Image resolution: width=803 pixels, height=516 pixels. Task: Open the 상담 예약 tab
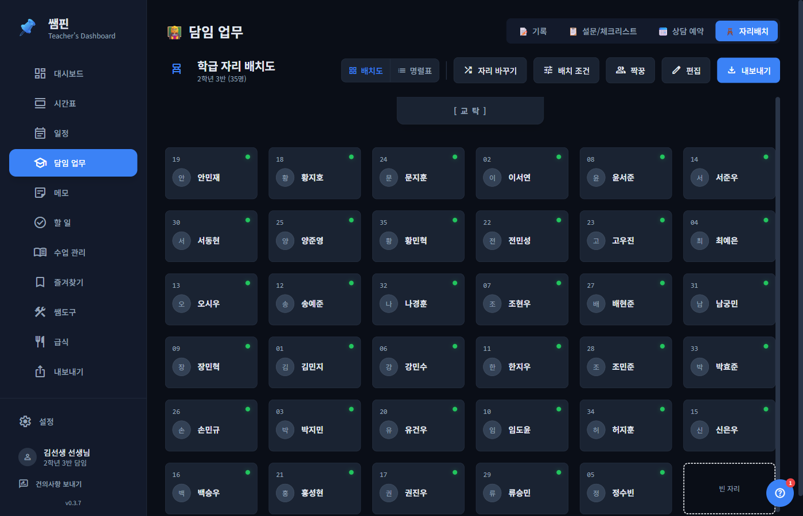681,31
